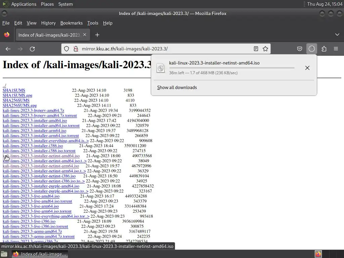Open kali-linux-2023.3-installer-arm64.iso.torrent link

click(41, 136)
